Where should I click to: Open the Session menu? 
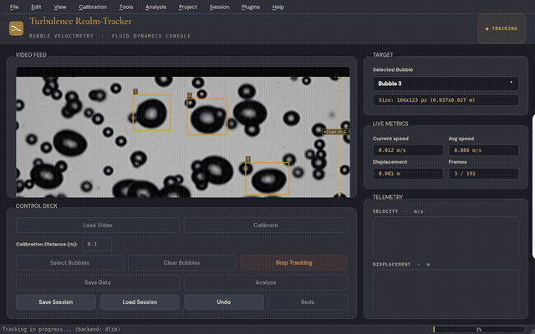tap(219, 7)
